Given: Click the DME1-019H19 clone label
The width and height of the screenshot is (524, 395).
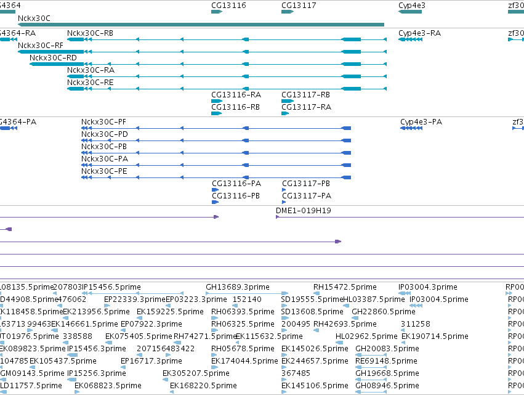Looking at the screenshot, I should (x=304, y=211).
